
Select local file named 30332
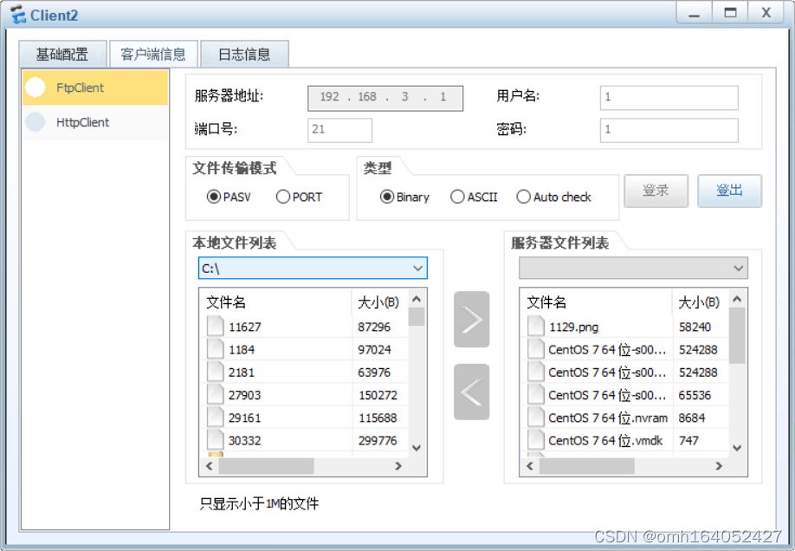[245, 441]
